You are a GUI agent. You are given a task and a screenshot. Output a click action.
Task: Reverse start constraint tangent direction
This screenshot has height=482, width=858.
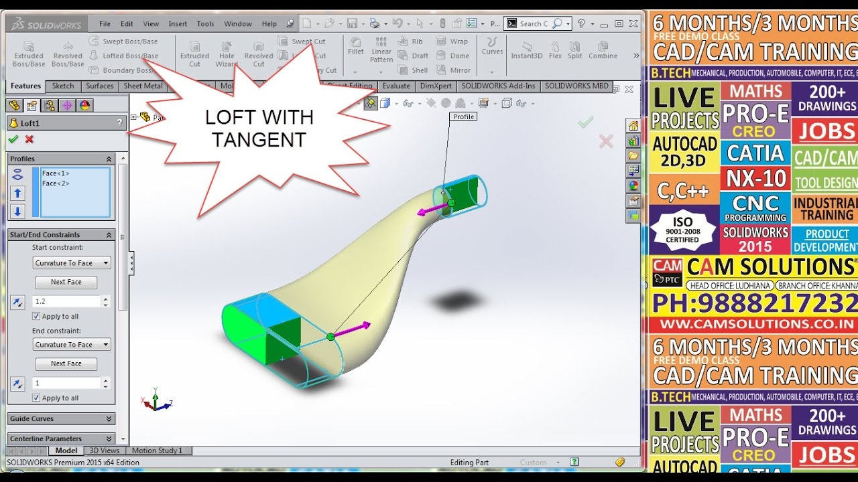coord(18,302)
